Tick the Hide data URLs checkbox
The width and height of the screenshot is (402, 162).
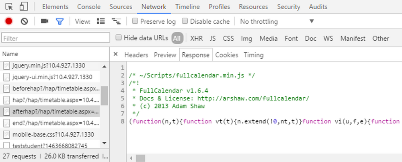[119, 38]
